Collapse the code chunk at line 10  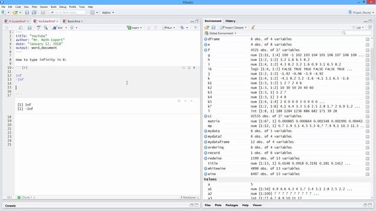tap(13, 68)
